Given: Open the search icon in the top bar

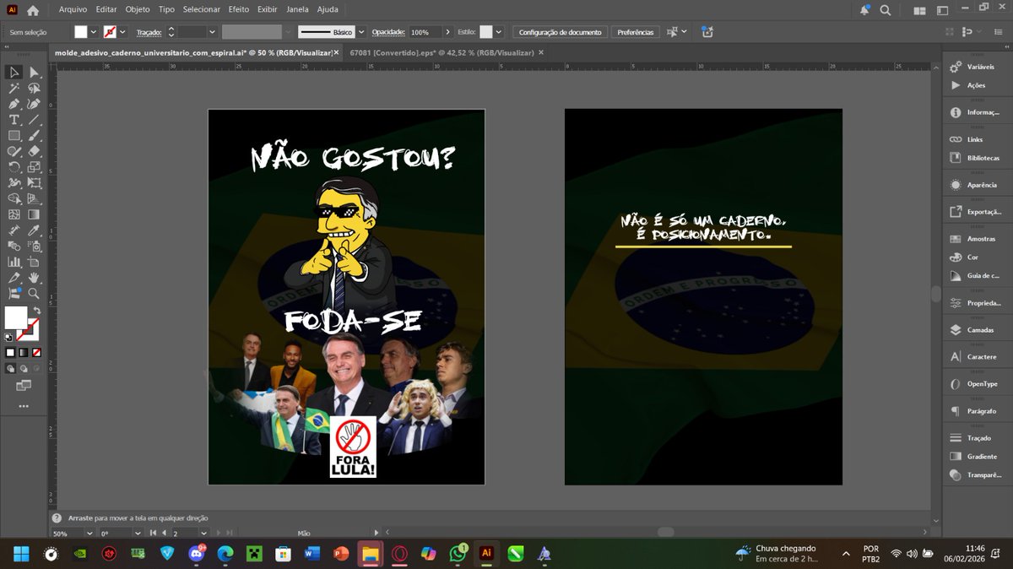Looking at the screenshot, I should pos(886,10).
